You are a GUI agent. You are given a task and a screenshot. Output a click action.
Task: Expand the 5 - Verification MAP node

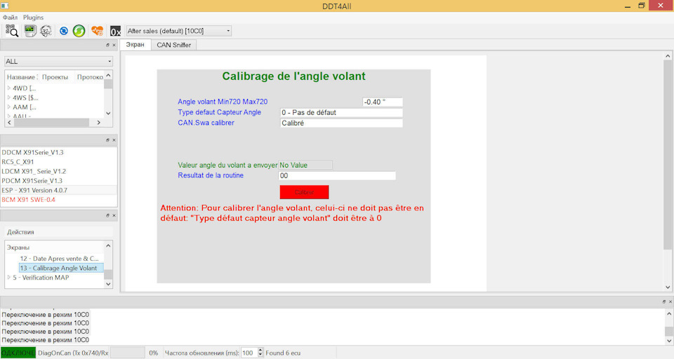pos(8,278)
